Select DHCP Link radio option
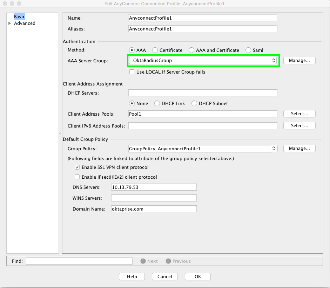Screen dimensions: 330x288 [x=157, y=103]
